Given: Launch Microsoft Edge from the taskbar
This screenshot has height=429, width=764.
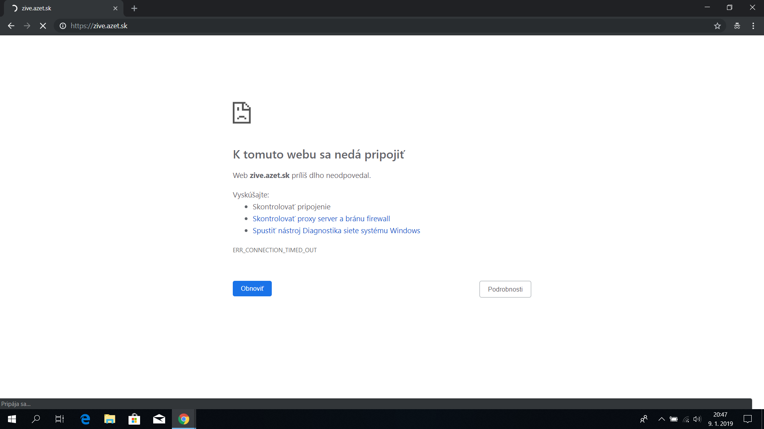Looking at the screenshot, I should point(85,419).
